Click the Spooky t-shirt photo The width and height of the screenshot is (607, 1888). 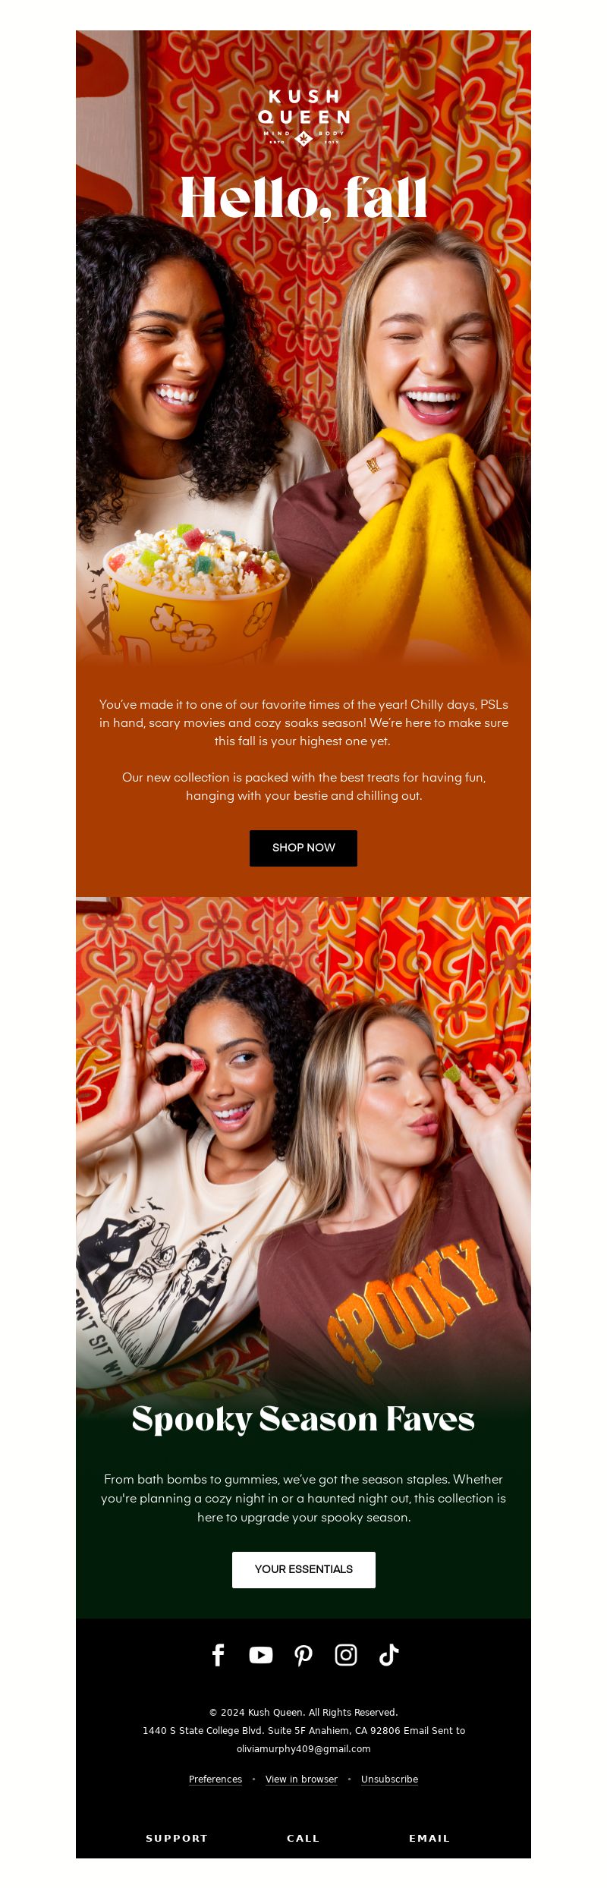point(303,1146)
